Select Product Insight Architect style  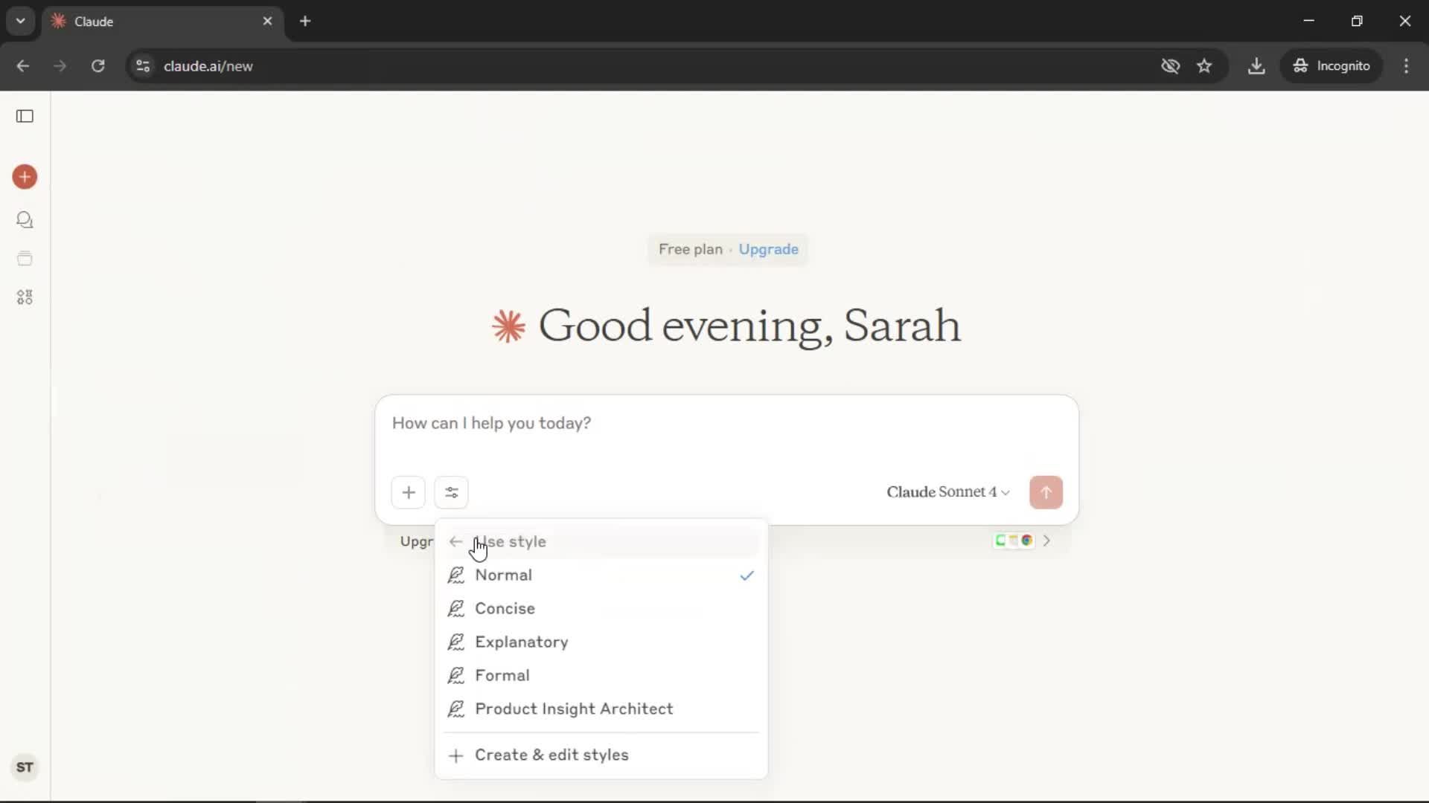(x=601, y=709)
